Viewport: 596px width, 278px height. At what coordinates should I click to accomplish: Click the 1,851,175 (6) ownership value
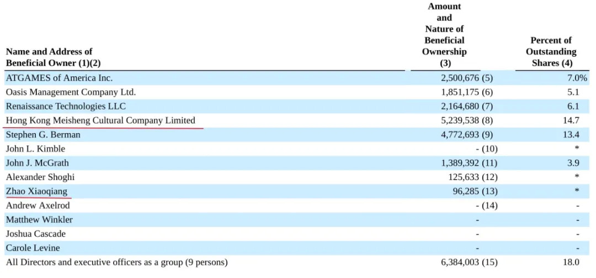coord(467,92)
